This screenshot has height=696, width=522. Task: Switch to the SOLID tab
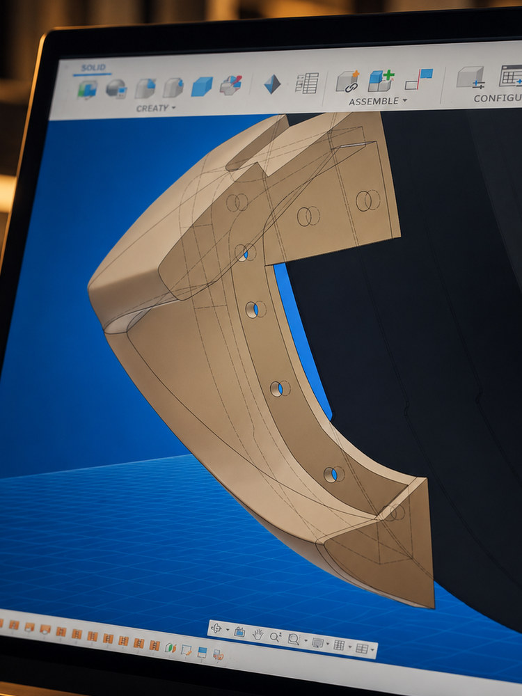(x=93, y=68)
